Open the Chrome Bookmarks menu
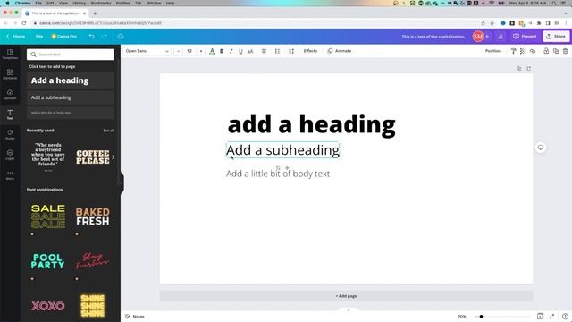572x322 pixels. tap(101, 3)
